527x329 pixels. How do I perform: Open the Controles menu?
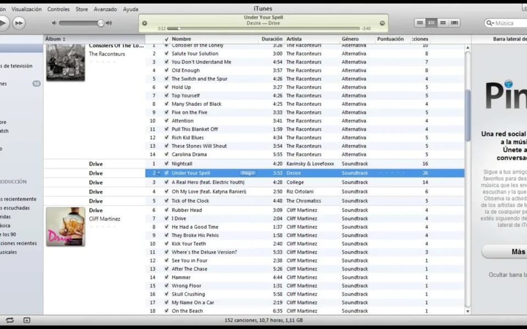[x=59, y=9]
